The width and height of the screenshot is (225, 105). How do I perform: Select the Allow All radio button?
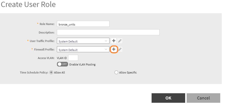[51, 72]
